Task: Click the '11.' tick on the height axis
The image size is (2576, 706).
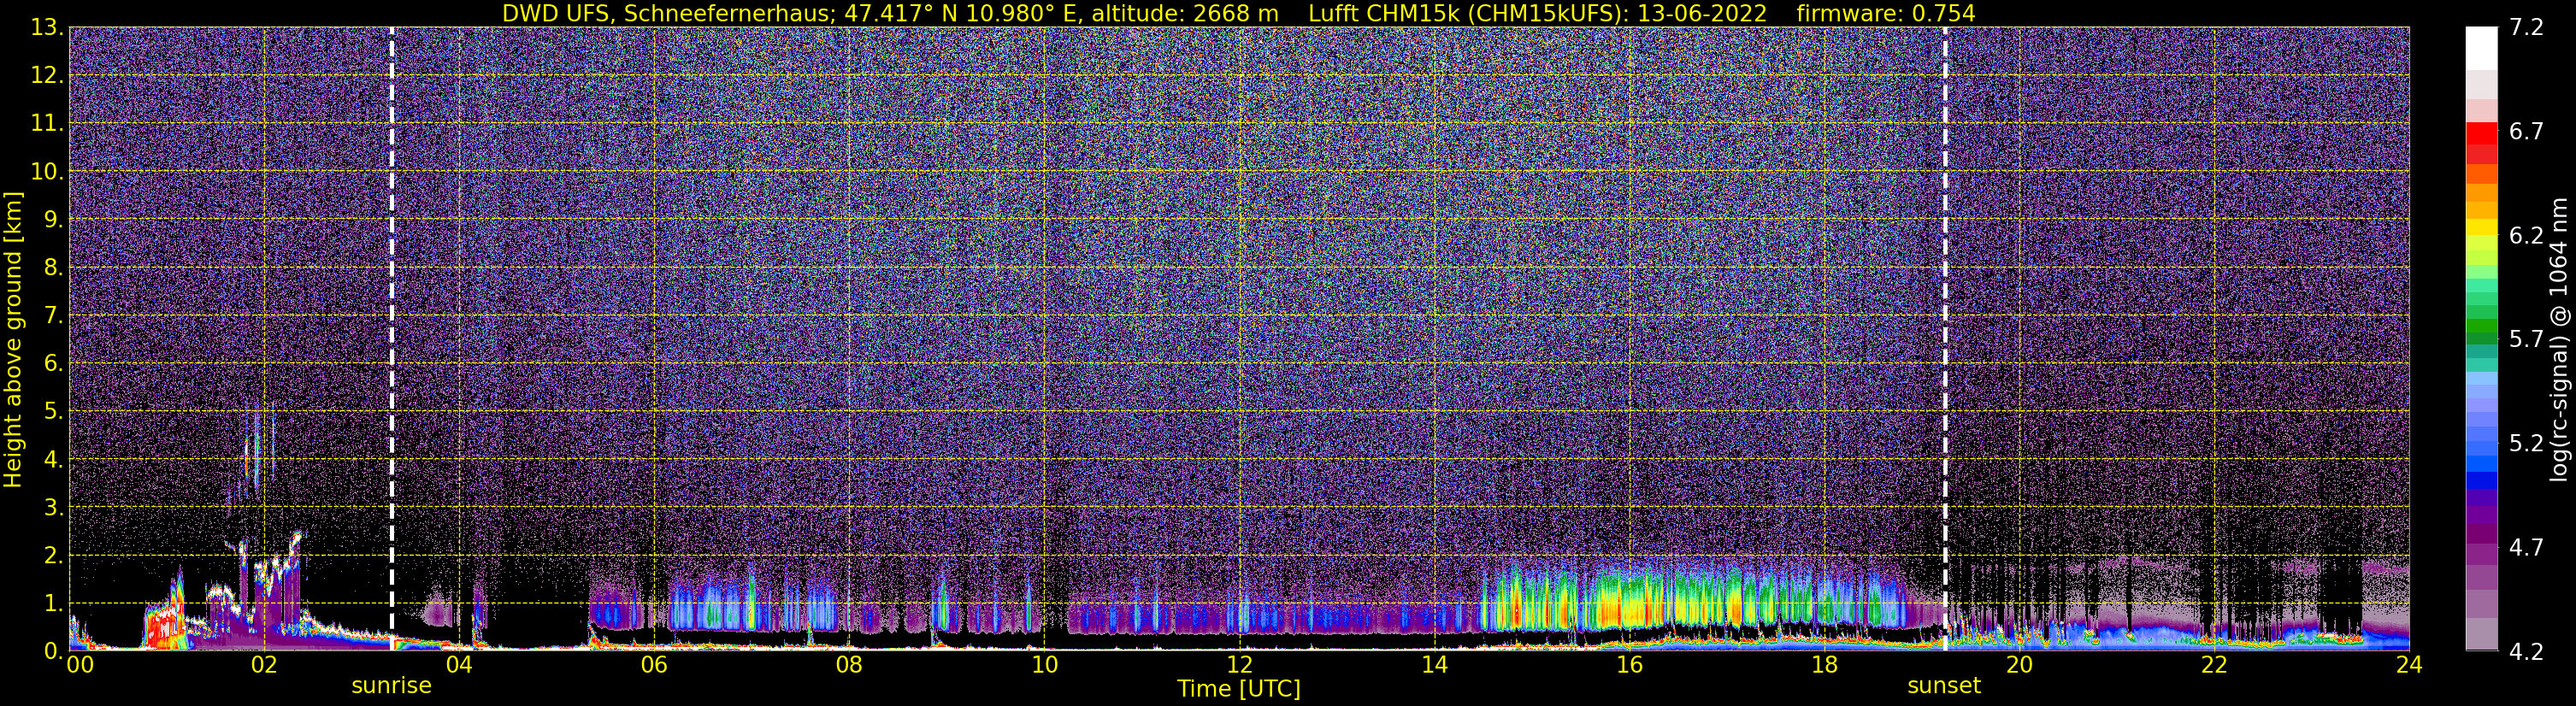Action: click(x=47, y=124)
